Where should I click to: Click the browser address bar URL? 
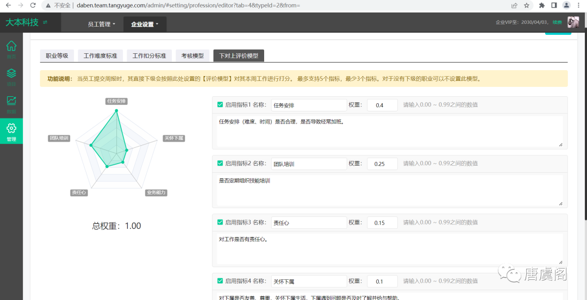click(x=188, y=5)
